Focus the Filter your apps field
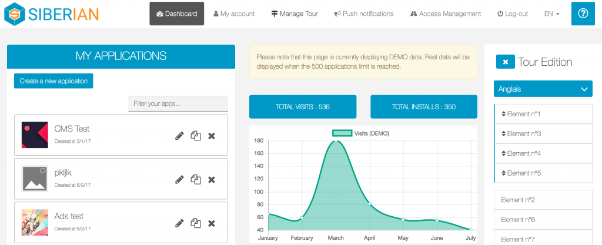This screenshot has height=245, width=602. (x=178, y=104)
